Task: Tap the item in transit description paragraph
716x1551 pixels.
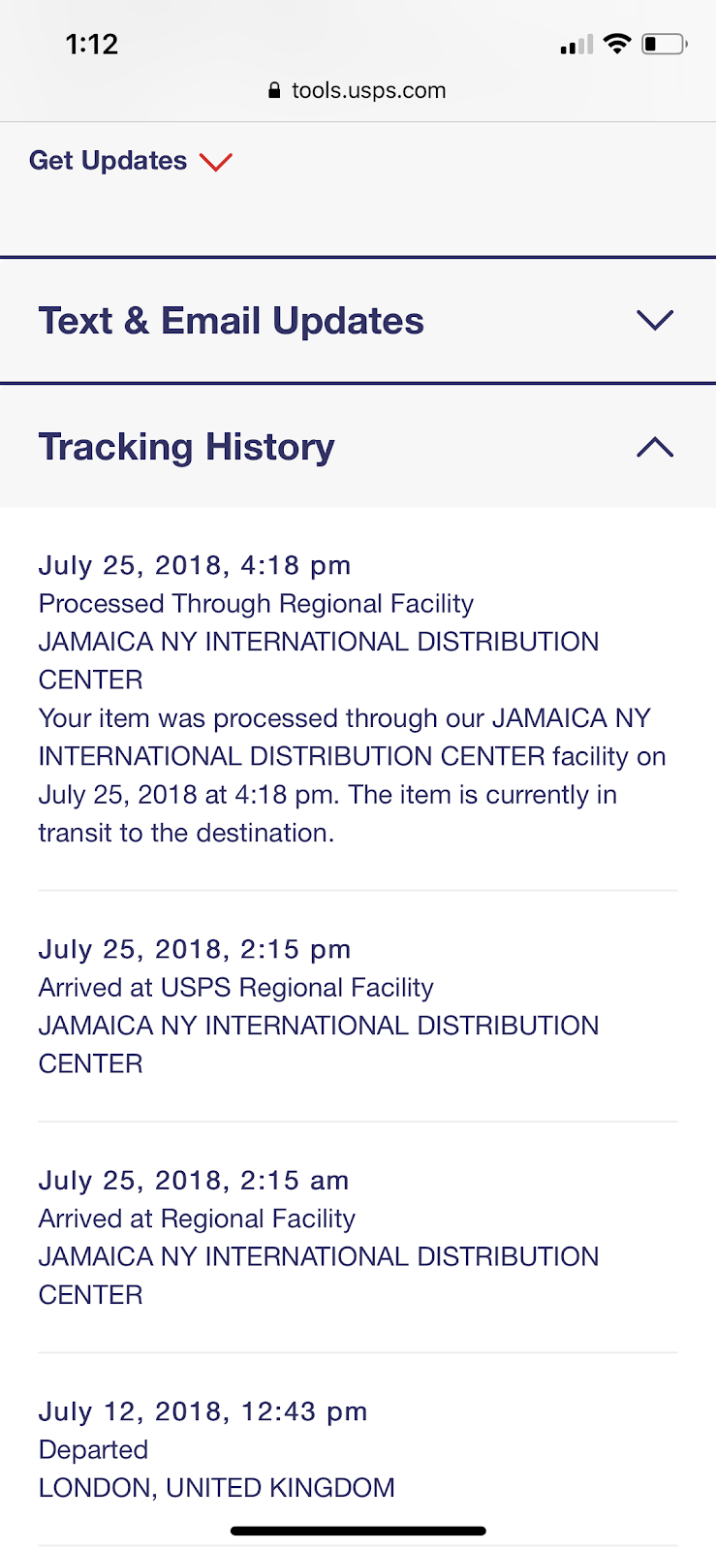Action: 352,775
